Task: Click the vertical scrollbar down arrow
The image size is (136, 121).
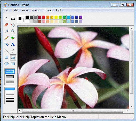Action: 132,106
